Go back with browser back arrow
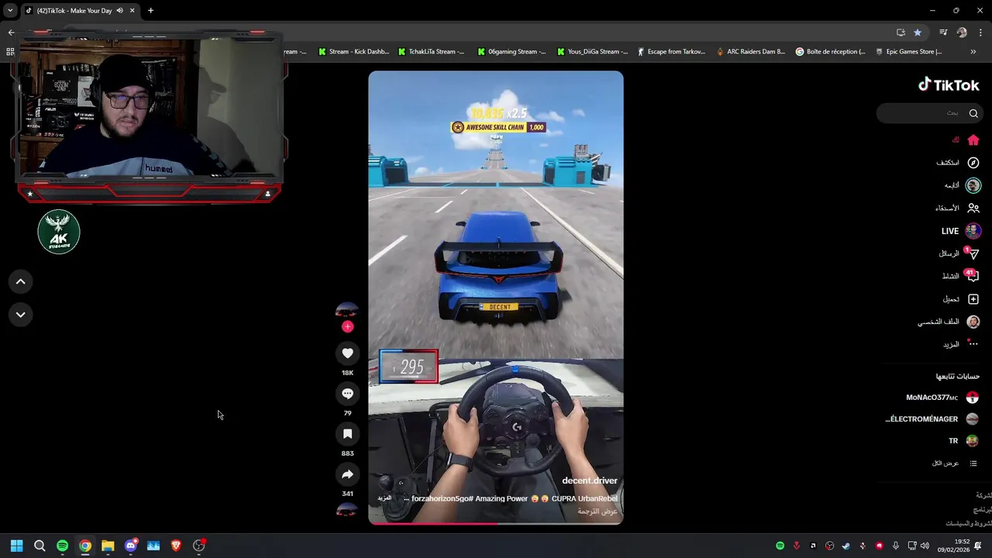 (11, 33)
